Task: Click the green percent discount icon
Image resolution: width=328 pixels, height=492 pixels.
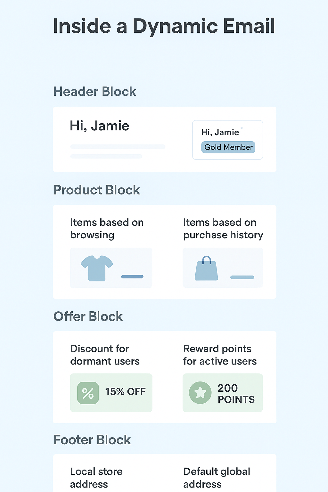Action: [88, 393]
